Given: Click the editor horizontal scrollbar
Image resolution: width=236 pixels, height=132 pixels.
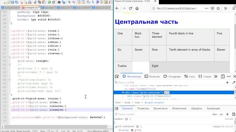Looking at the screenshot, I should [56, 126].
